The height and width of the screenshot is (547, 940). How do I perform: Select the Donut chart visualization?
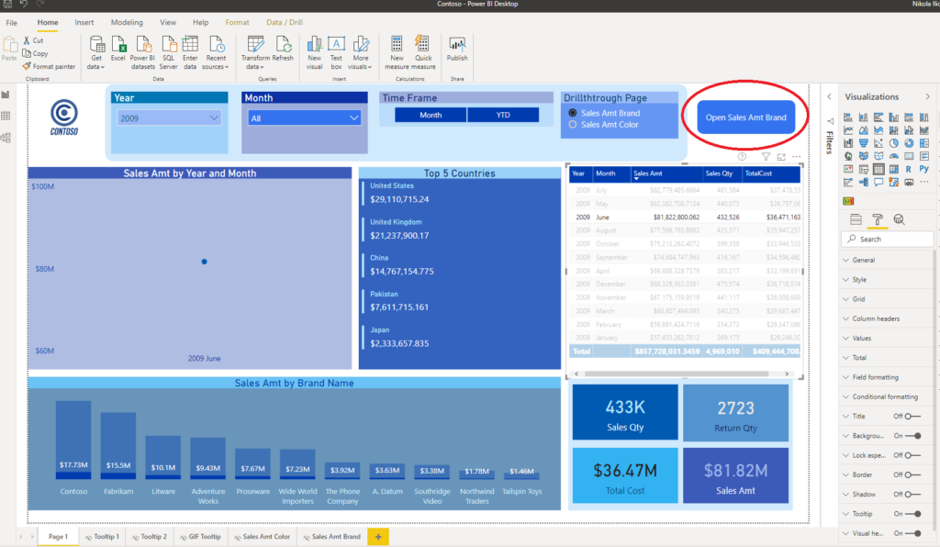pyautogui.click(x=909, y=143)
